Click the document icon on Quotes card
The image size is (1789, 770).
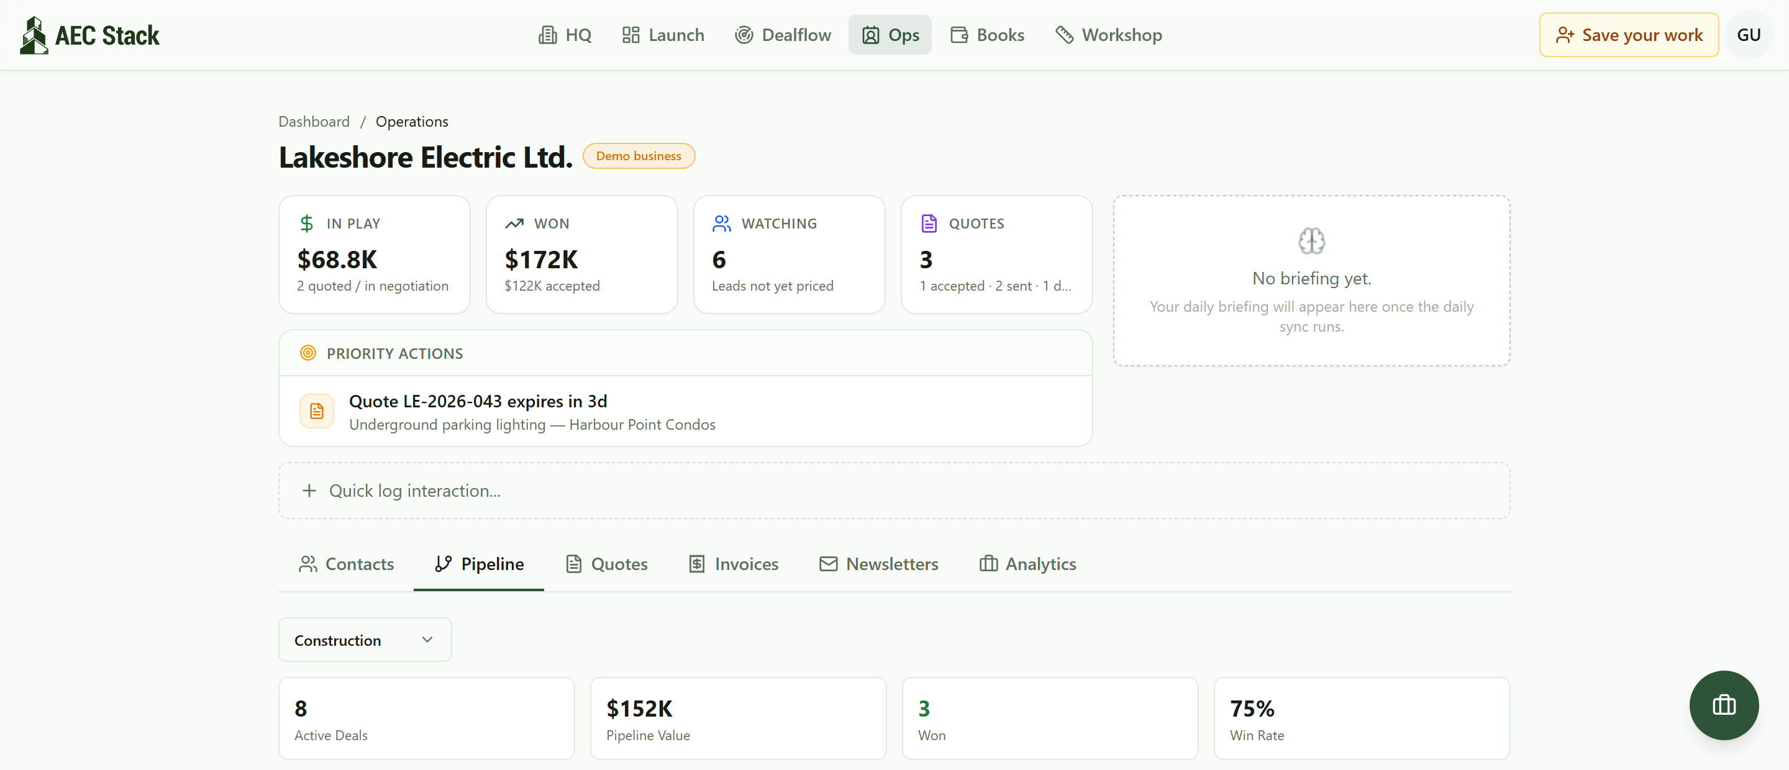pyautogui.click(x=929, y=224)
